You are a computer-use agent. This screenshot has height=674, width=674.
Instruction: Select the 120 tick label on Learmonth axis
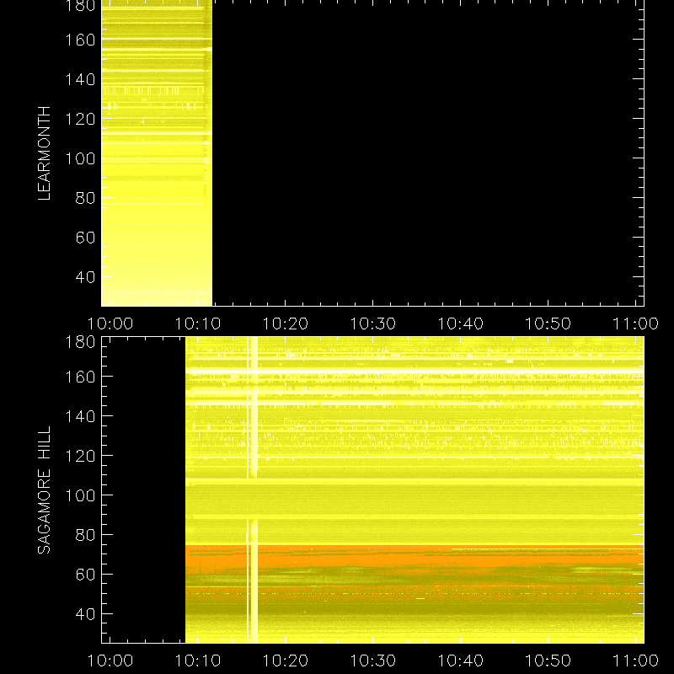[x=80, y=119]
